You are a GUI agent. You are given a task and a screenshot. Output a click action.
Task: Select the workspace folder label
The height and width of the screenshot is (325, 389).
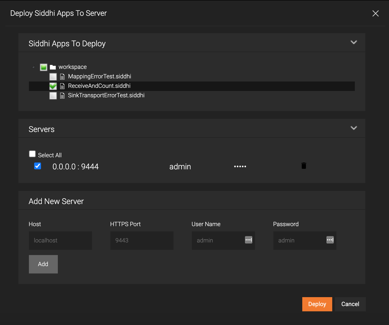coord(73,67)
